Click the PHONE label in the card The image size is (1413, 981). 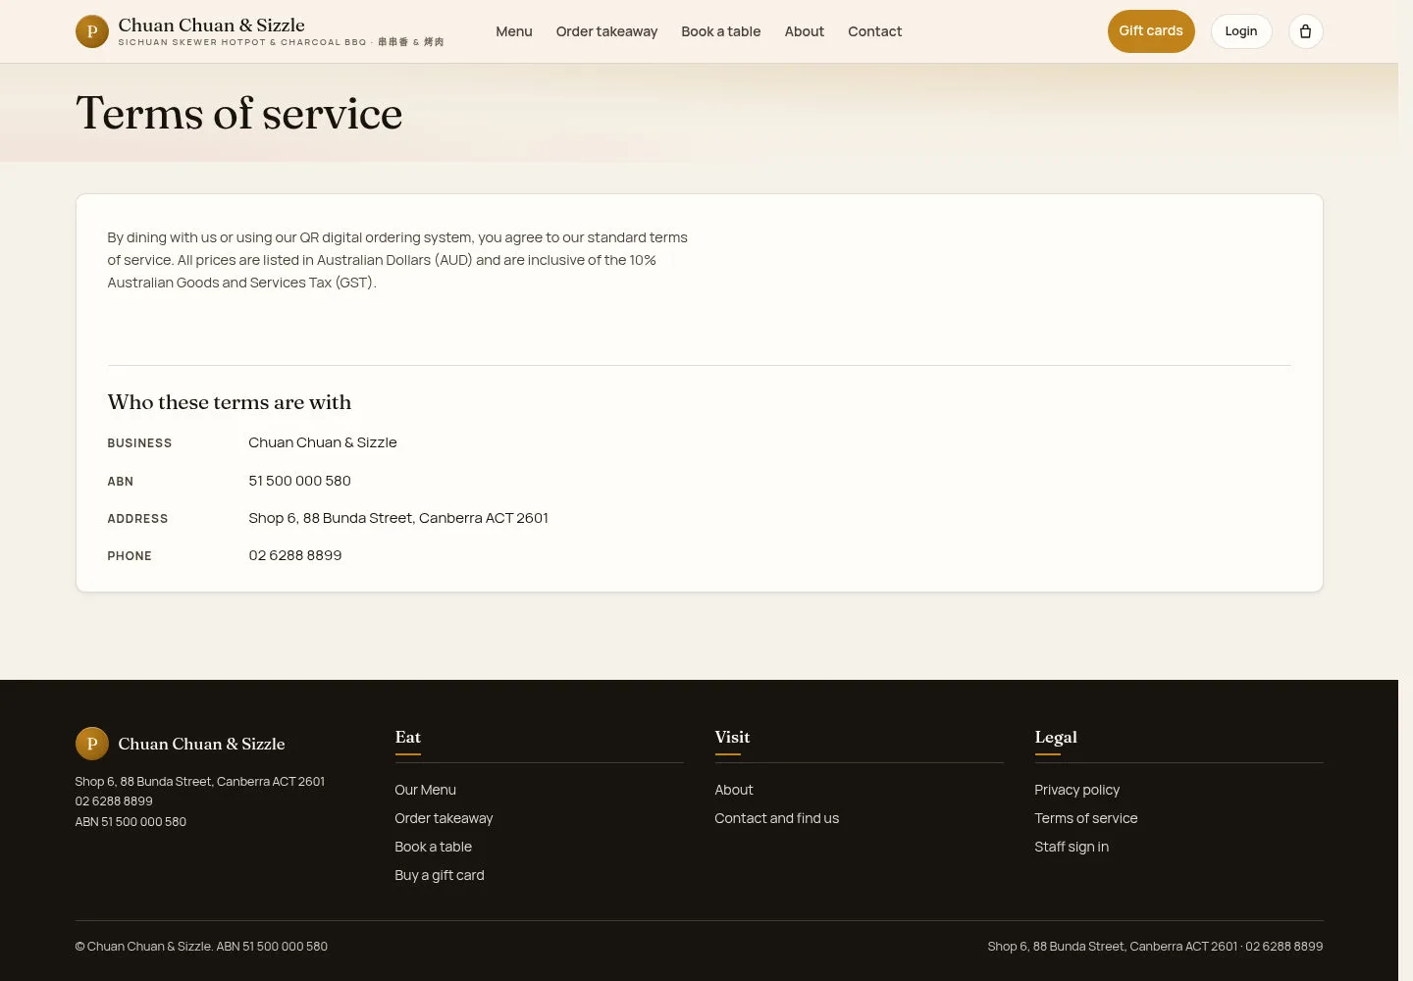click(130, 556)
